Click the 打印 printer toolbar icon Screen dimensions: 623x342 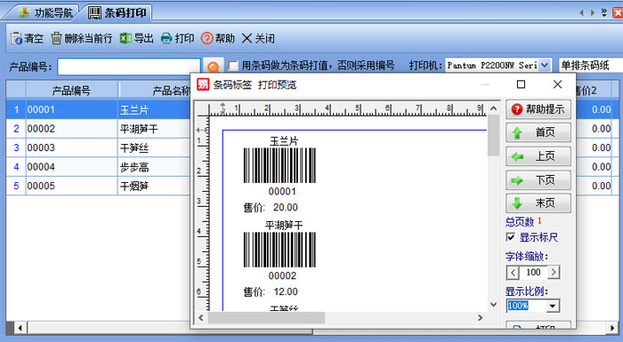click(x=166, y=38)
